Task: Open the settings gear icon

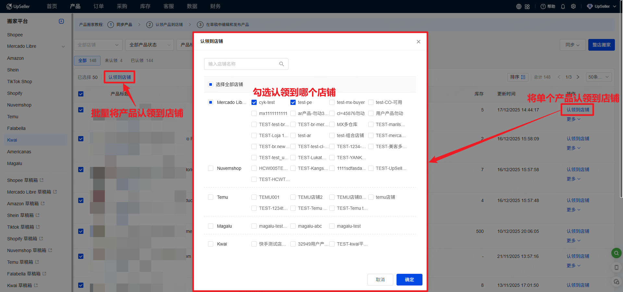Action: click(573, 6)
